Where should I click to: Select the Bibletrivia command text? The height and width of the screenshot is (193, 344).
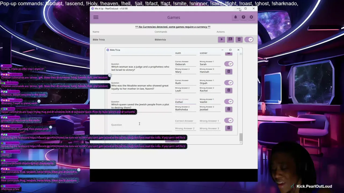click(160, 40)
